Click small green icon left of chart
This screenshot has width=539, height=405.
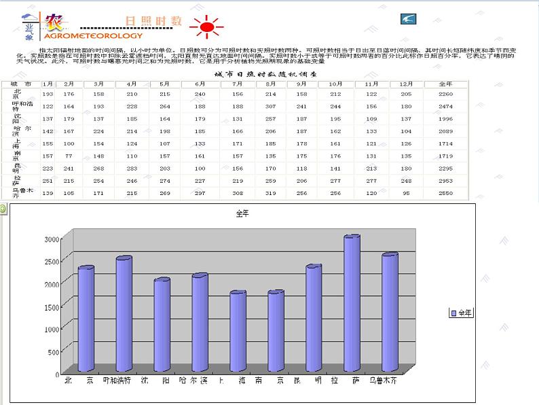3,209
